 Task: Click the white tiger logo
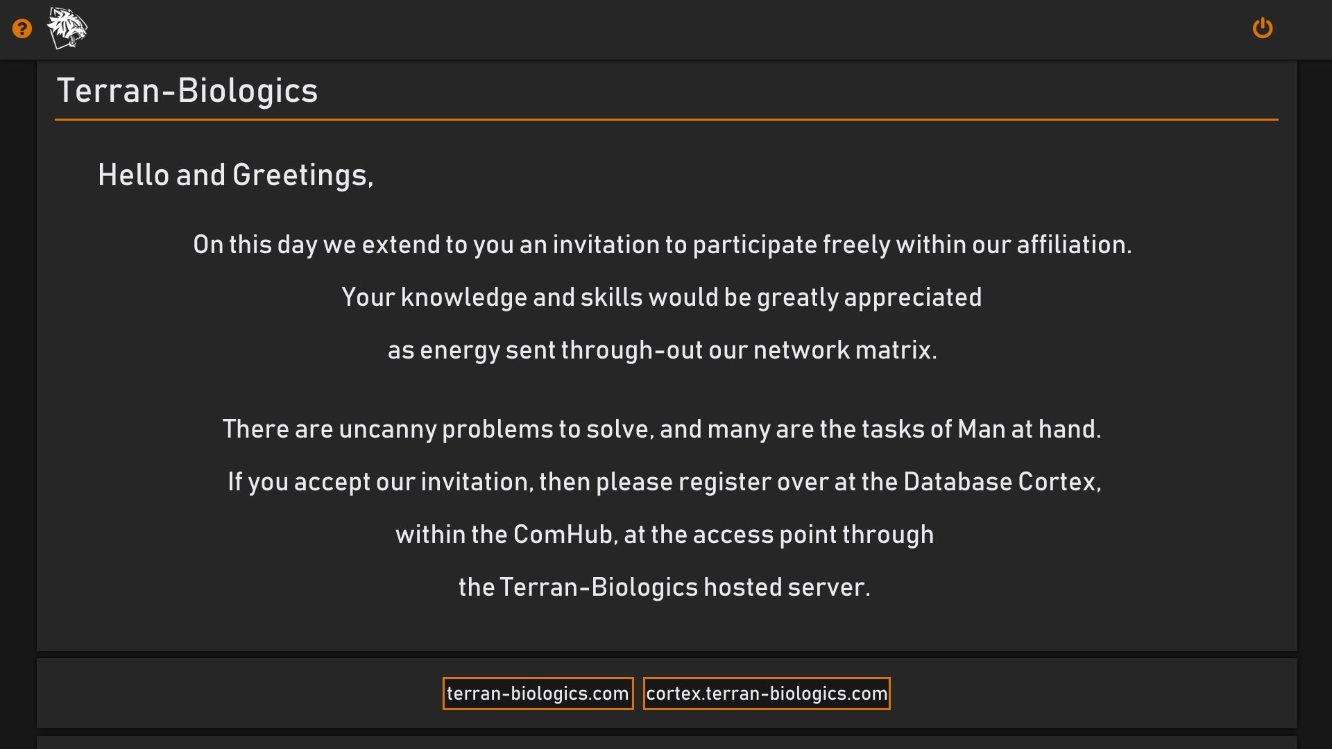pyautogui.click(x=67, y=28)
